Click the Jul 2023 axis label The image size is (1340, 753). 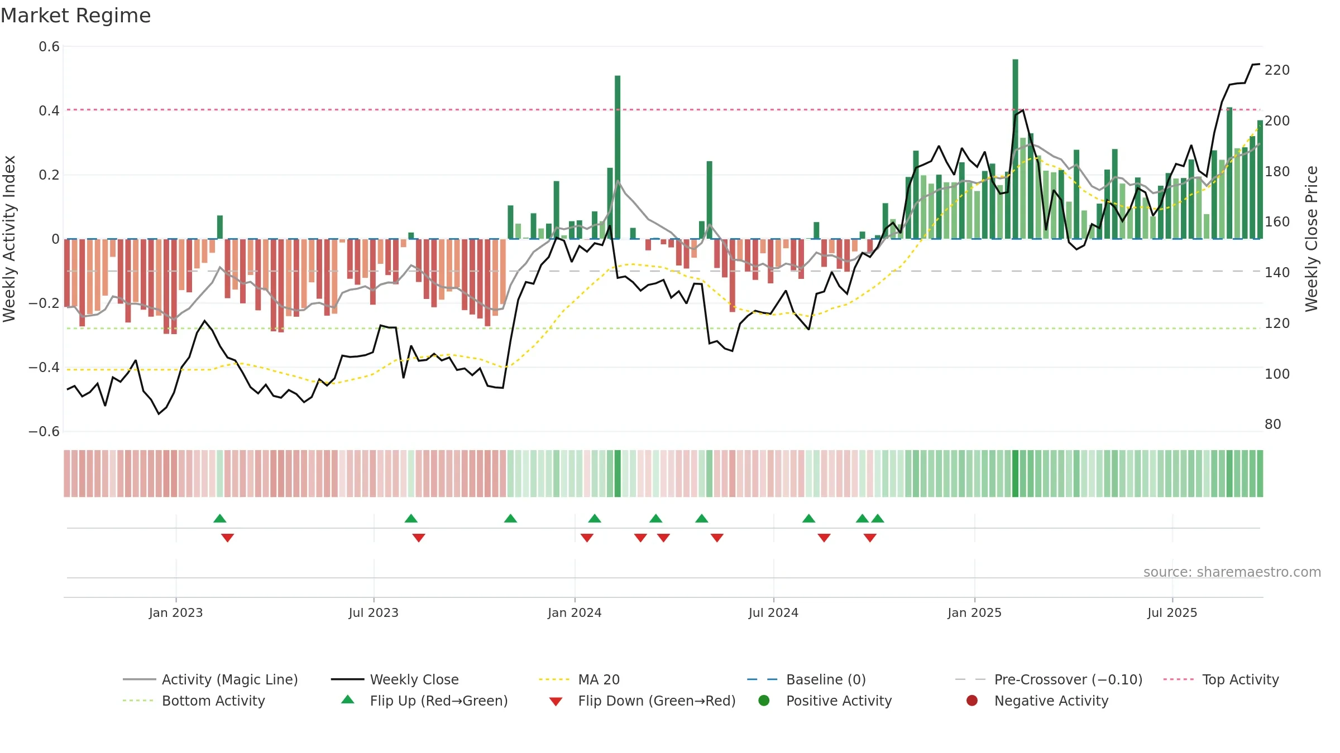pyautogui.click(x=374, y=612)
